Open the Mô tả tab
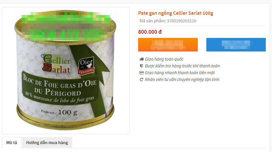 click(12, 143)
